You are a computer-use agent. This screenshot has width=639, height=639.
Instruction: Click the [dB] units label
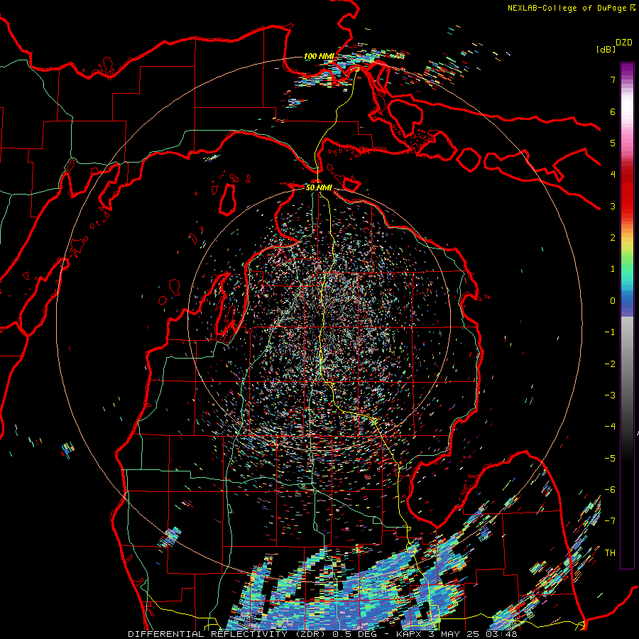tap(606, 49)
